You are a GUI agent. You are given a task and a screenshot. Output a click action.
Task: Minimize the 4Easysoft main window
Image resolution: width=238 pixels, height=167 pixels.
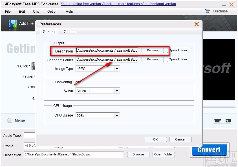(x=224, y=5)
